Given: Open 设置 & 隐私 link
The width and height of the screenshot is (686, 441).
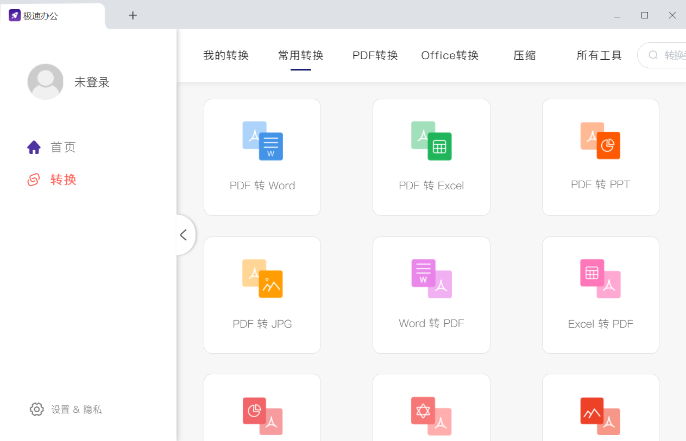Looking at the screenshot, I should (x=77, y=410).
